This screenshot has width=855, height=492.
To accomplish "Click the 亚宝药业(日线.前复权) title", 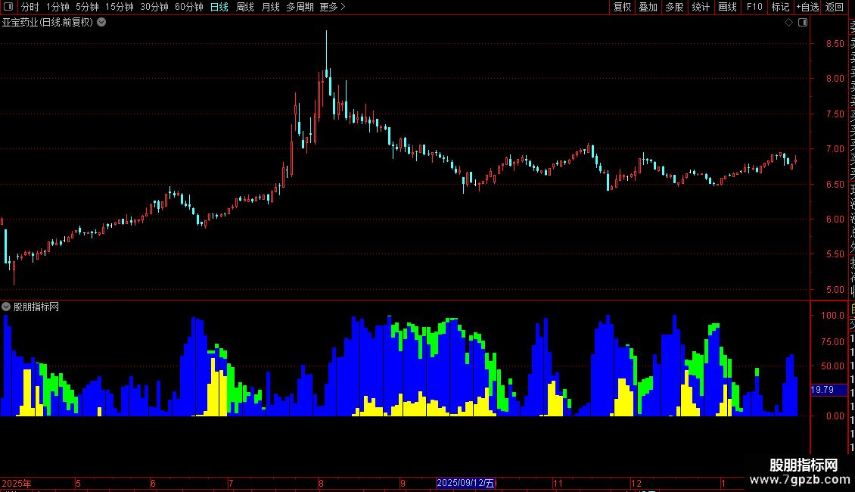I will (x=48, y=23).
